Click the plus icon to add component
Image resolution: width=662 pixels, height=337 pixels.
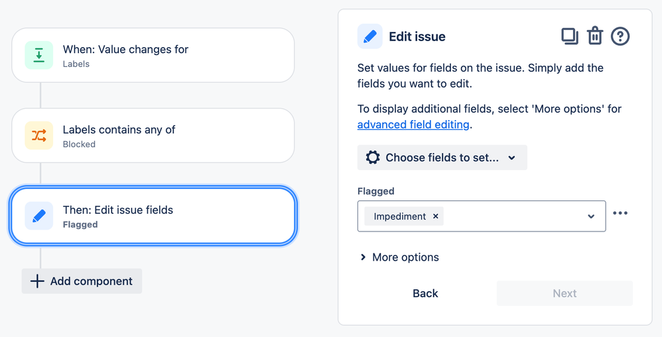coord(38,281)
